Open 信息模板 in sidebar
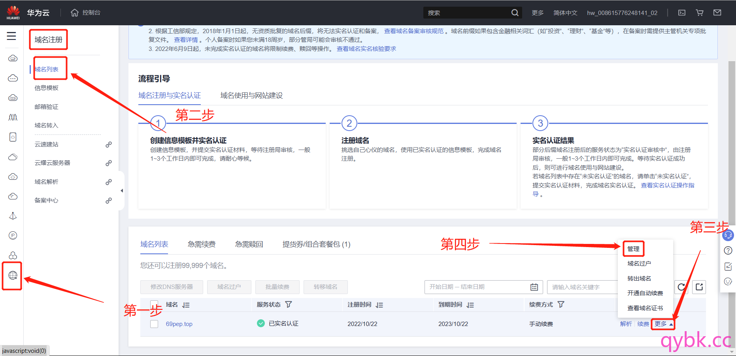This screenshot has height=356, width=736. click(x=46, y=88)
